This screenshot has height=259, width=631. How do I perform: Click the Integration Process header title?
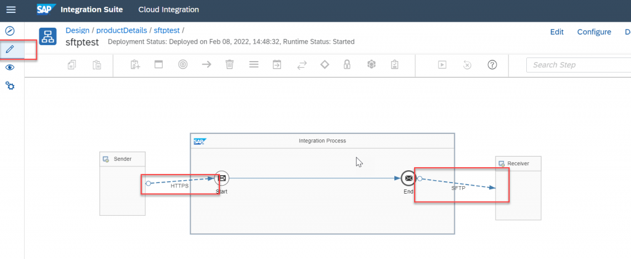tap(322, 141)
